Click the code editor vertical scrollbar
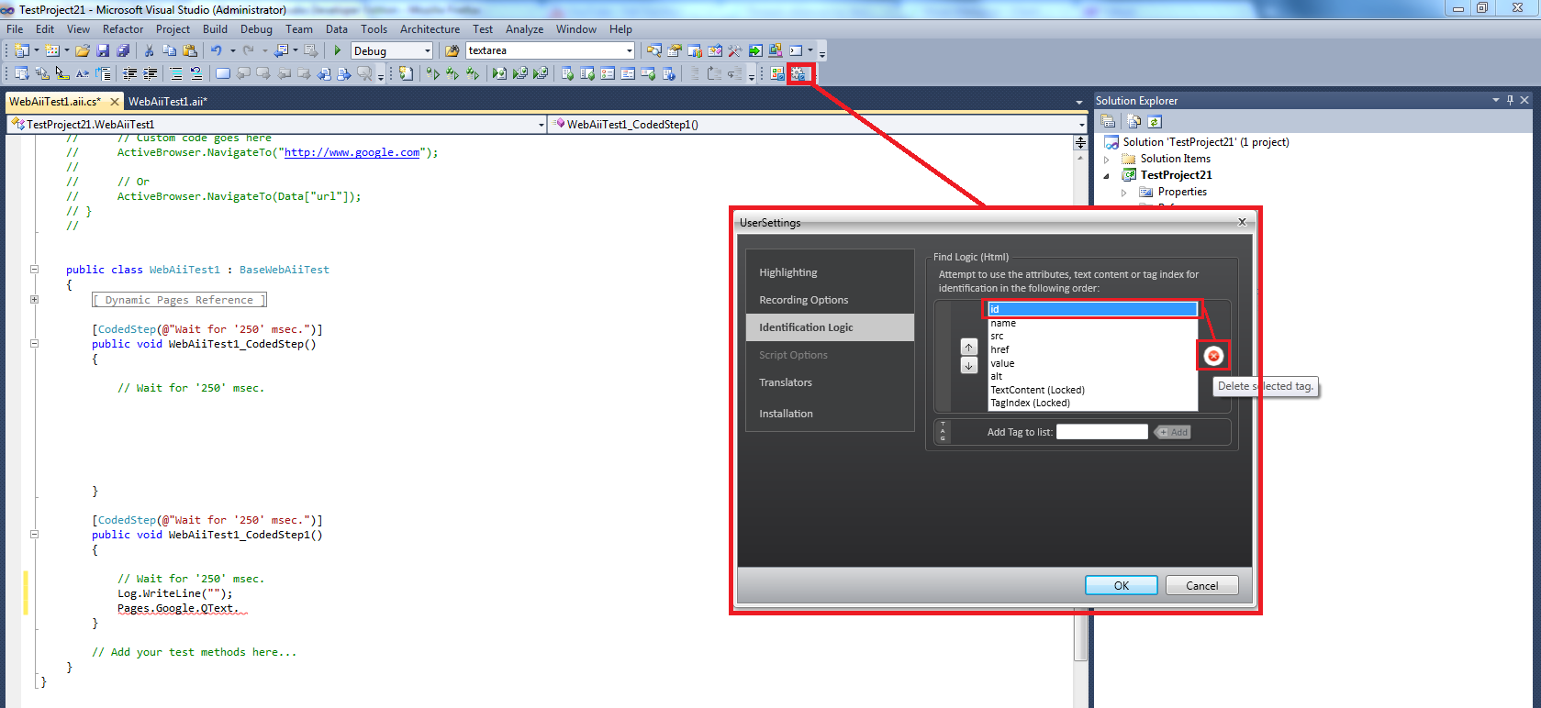 [x=1080, y=404]
